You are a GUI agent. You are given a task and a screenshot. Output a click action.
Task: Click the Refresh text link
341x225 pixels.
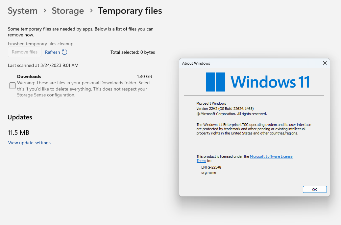pos(52,52)
